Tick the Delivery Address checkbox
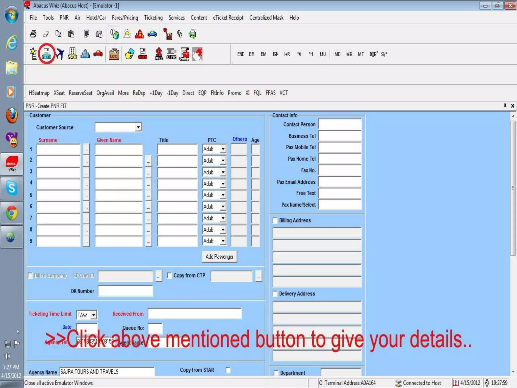This screenshot has width=517, height=388. click(x=275, y=294)
